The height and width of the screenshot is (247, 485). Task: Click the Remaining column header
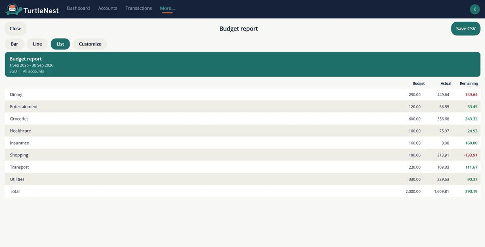[469, 83]
